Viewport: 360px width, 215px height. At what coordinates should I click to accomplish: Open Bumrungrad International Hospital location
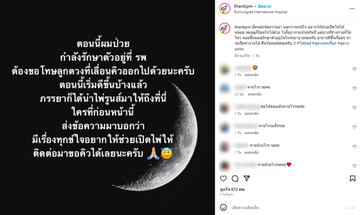click(x=261, y=12)
